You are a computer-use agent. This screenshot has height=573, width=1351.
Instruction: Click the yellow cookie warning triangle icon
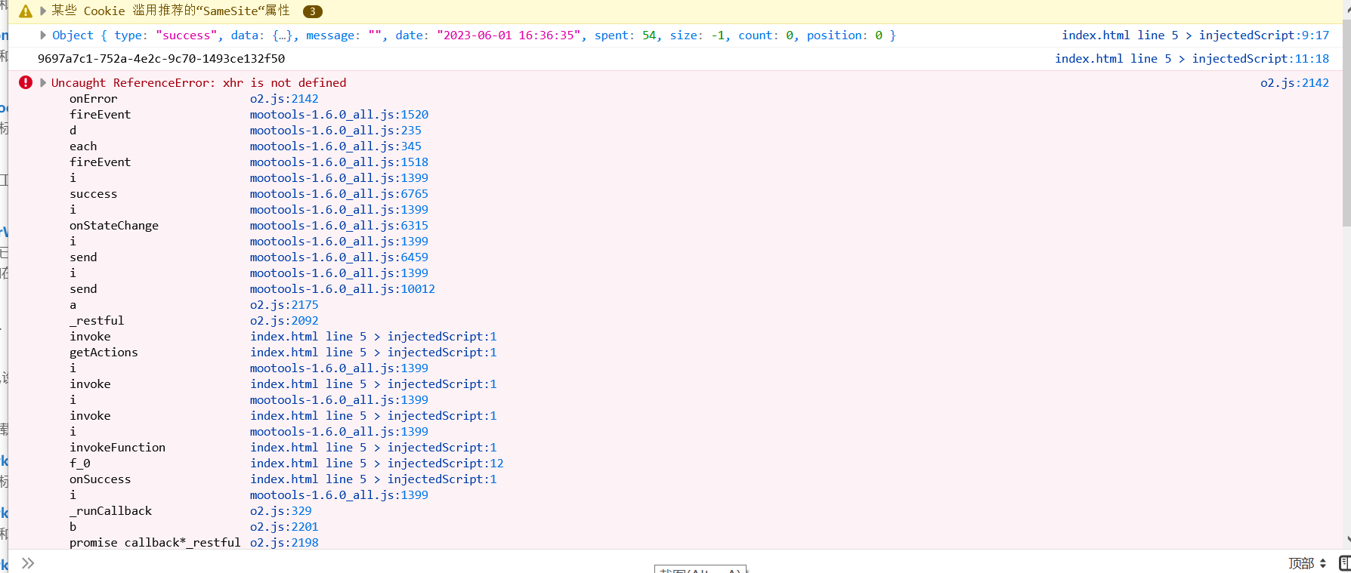click(26, 11)
